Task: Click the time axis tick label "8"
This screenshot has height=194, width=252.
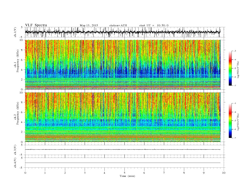Action: click(x=184, y=173)
